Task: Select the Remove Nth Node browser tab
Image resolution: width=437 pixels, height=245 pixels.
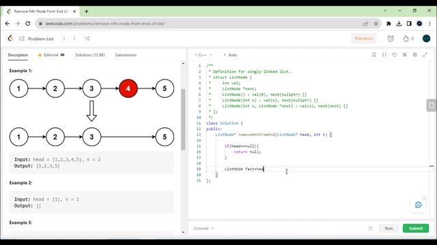Action: coord(42,12)
